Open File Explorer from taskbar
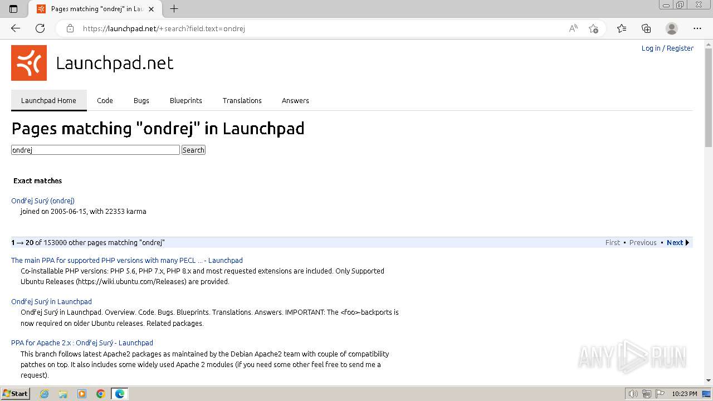713x401 pixels. tap(63, 394)
